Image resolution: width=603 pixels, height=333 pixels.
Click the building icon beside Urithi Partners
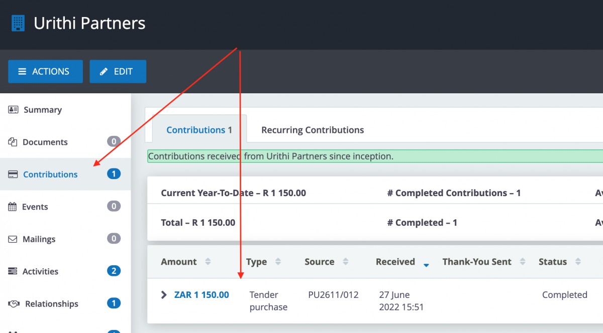pos(18,23)
